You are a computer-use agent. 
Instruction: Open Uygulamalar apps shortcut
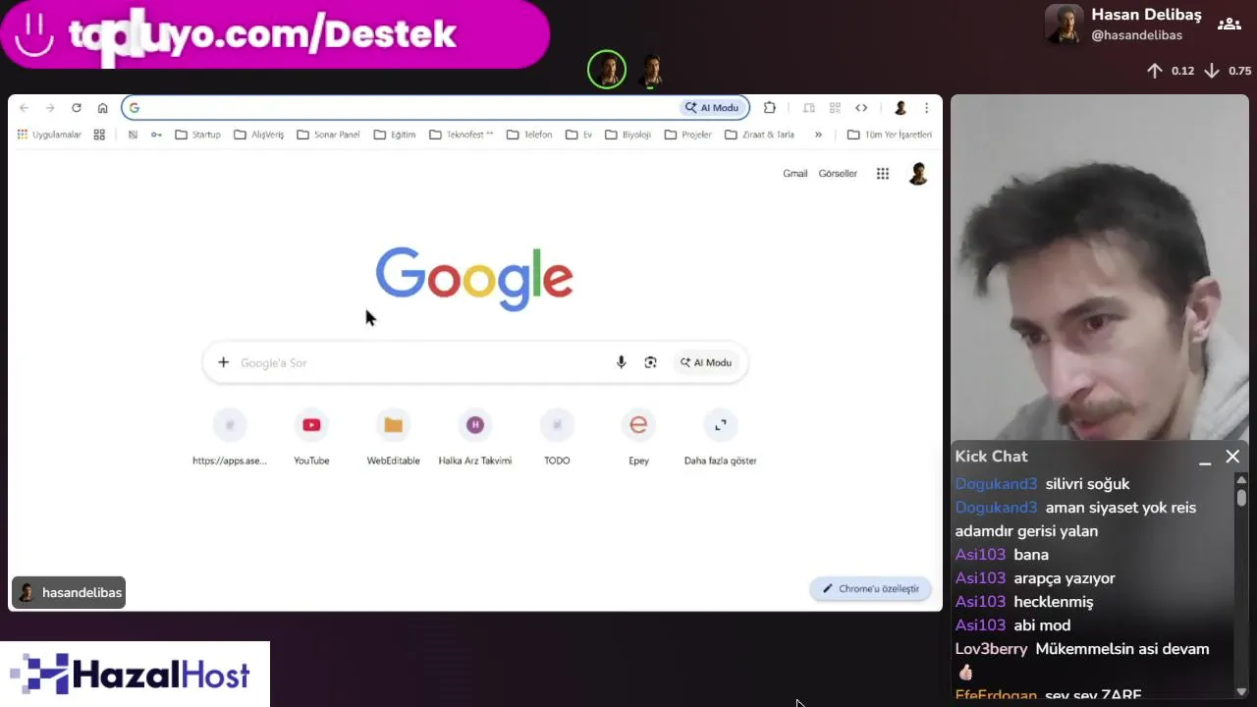click(49, 135)
